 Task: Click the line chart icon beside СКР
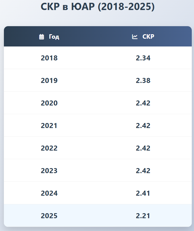(135, 37)
